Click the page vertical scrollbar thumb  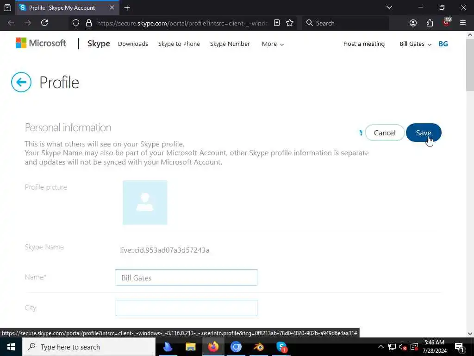coord(470,64)
